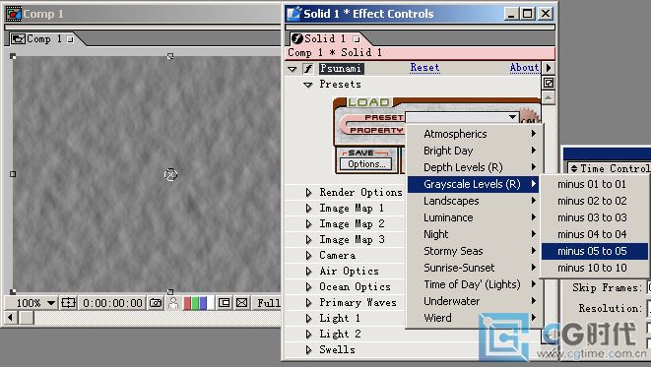Choose the minus 05 to 05 preset
The width and height of the screenshot is (651, 367).
[x=595, y=251]
